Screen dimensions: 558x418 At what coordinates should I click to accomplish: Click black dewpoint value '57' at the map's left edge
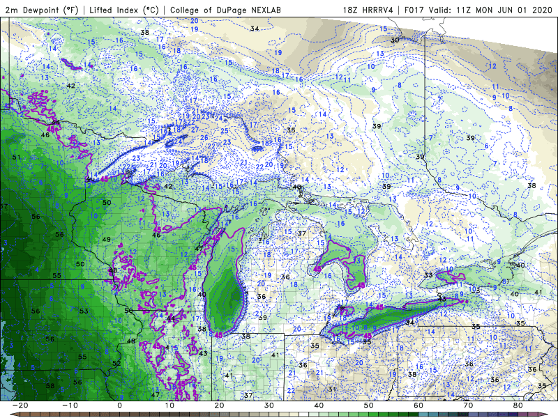4,206
